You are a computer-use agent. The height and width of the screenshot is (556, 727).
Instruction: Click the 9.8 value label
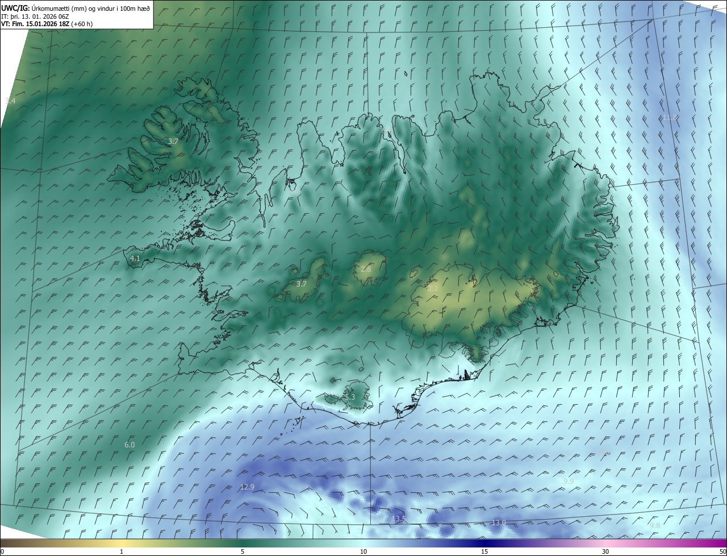(655, 525)
